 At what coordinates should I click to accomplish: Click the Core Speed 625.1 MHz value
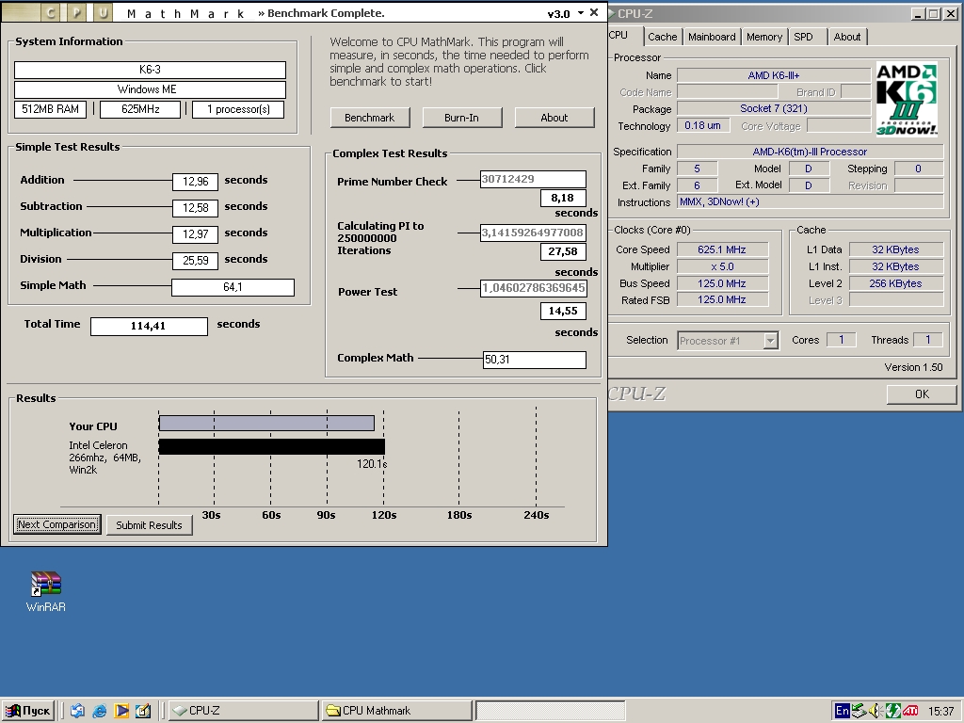point(722,249)
